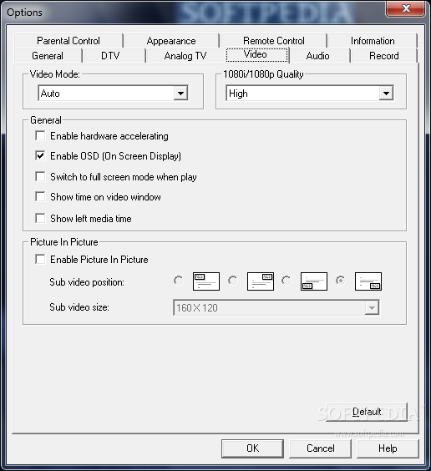Click the 160×120 sub video size field
The width and height of the screenshot is (431, 471).
[x=276, y=307]
